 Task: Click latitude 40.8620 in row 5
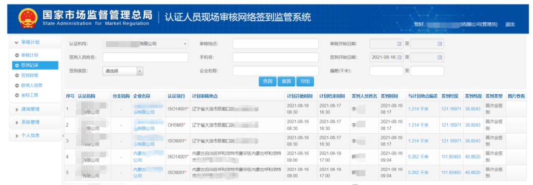coord(473,173)
